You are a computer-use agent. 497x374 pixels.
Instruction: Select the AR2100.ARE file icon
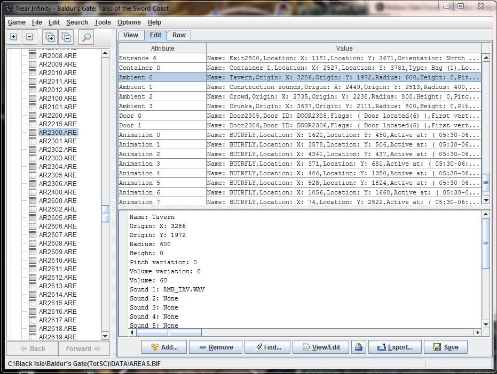click(x=33, y=99)
